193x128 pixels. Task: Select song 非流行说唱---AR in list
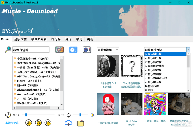(x=37, y=58)
